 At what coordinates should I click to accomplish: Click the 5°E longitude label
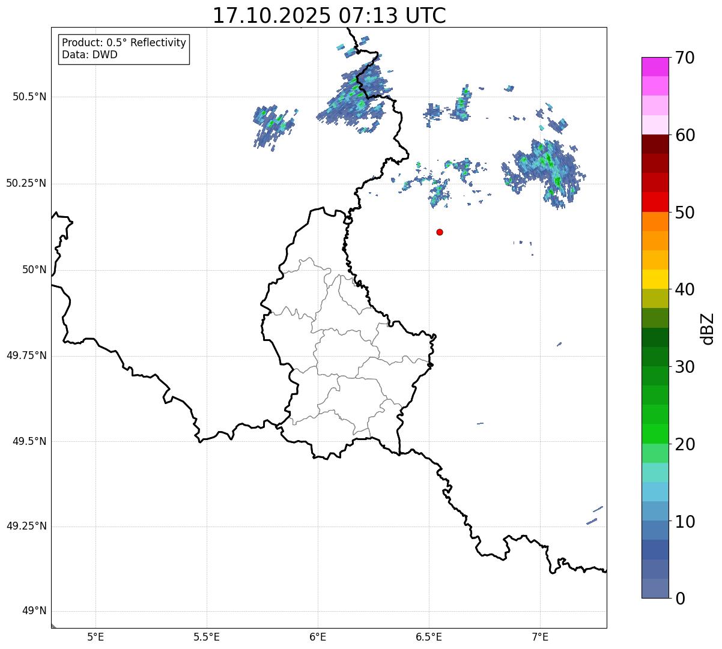96,637
